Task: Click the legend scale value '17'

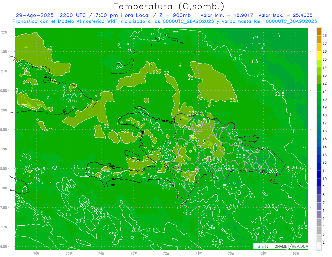Action: tap(325, 123)
